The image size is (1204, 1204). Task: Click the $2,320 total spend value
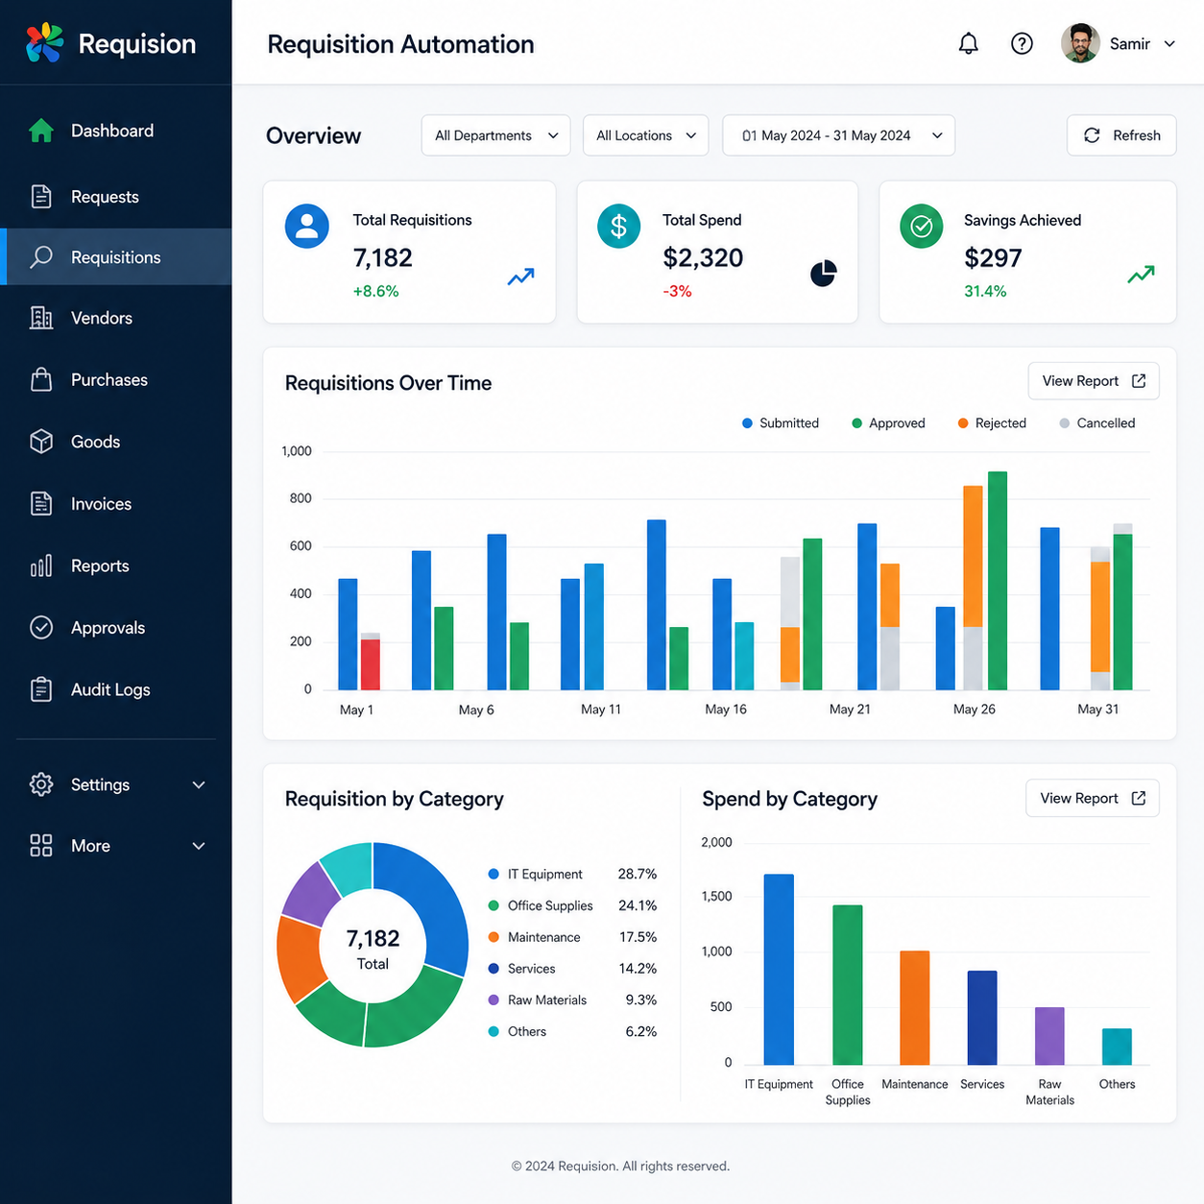703,257
